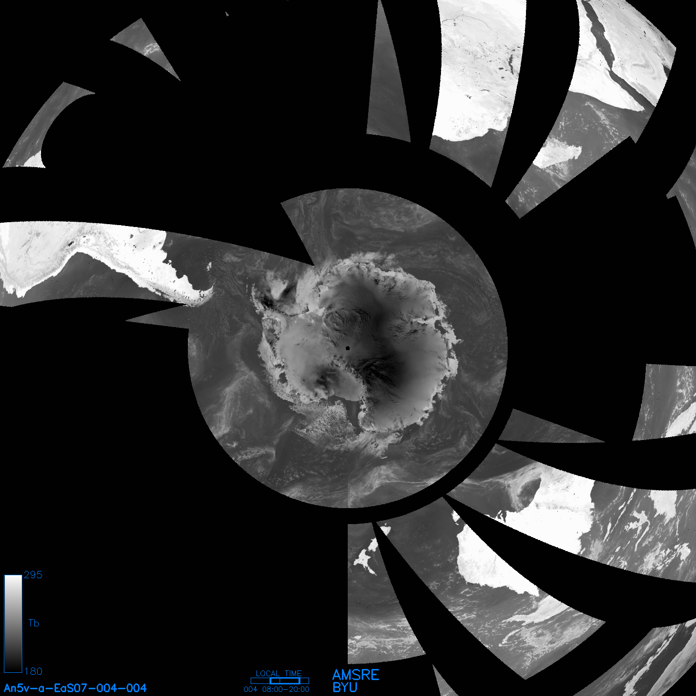696x696 pixels.
Task: Click the An5v-a-EaS07-004-004 image identifier
Action: pos(75,688)
